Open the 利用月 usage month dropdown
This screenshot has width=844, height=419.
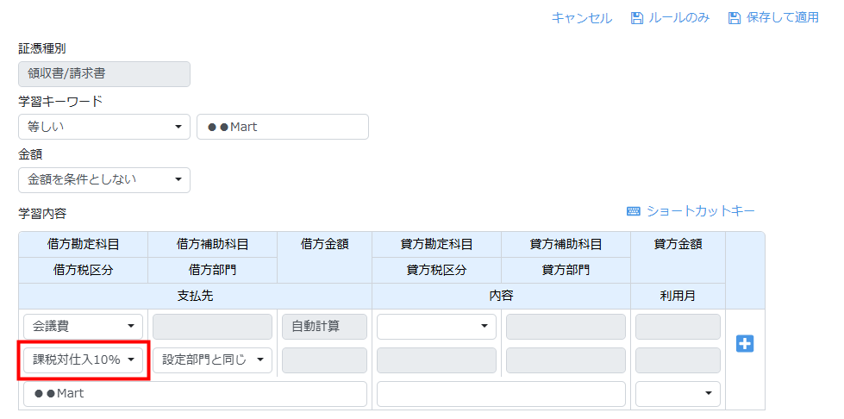point(678,394)
